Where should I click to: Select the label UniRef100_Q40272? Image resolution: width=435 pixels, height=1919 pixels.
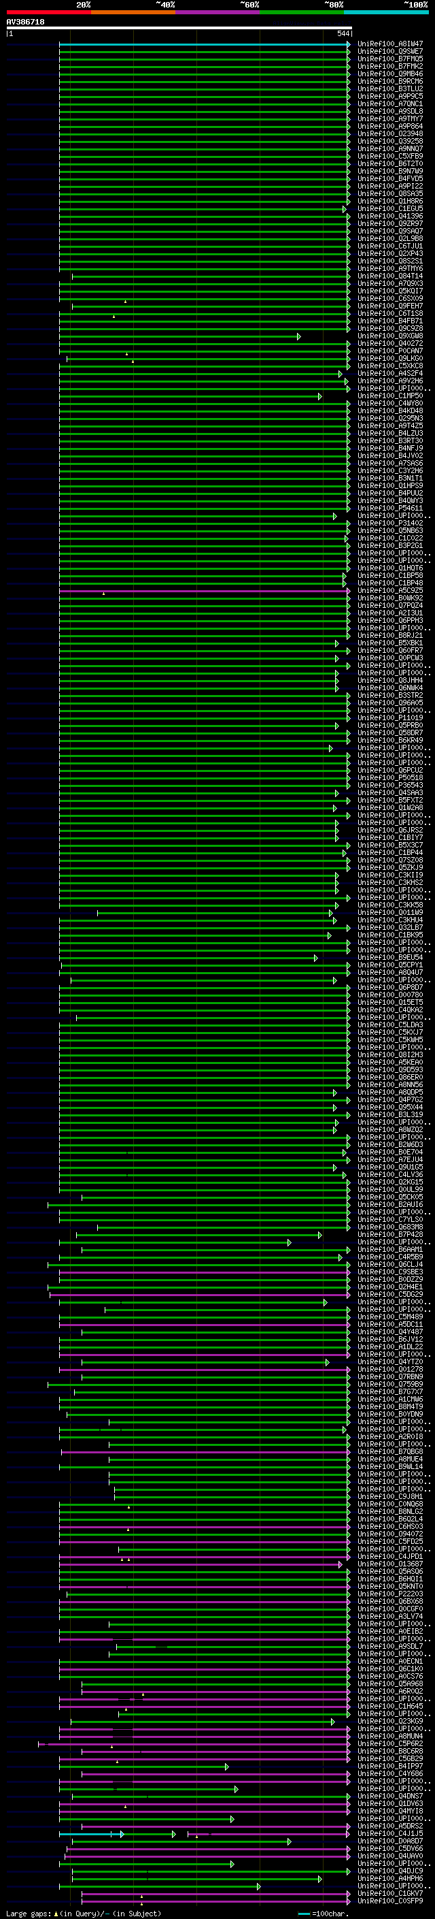[389, 343]
